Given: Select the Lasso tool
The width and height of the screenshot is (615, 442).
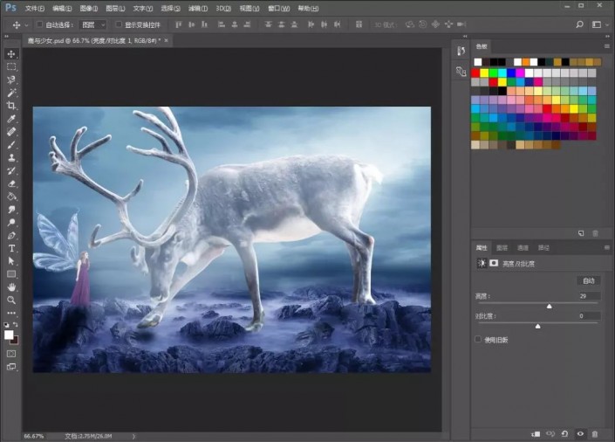Looking at the screenshot, I should 11,79.
